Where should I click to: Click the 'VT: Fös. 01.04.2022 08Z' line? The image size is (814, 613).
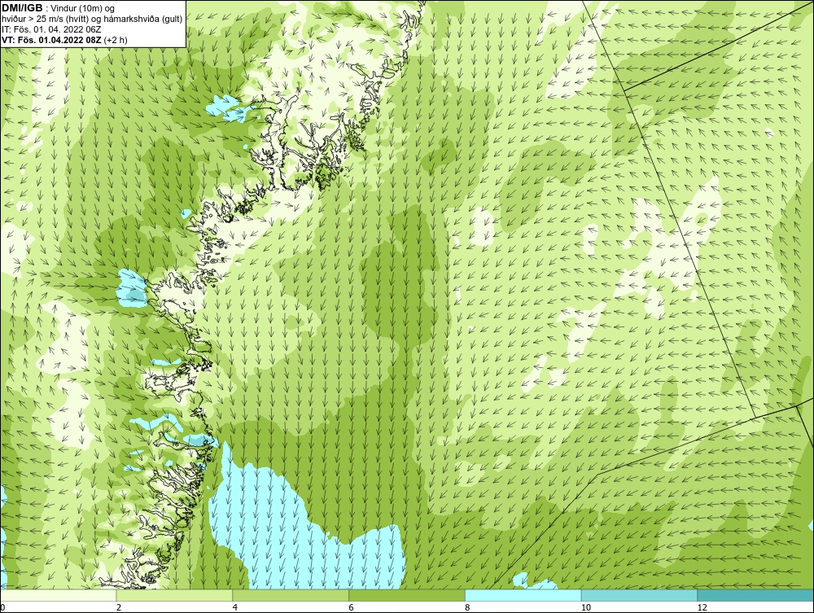[52, 39]
